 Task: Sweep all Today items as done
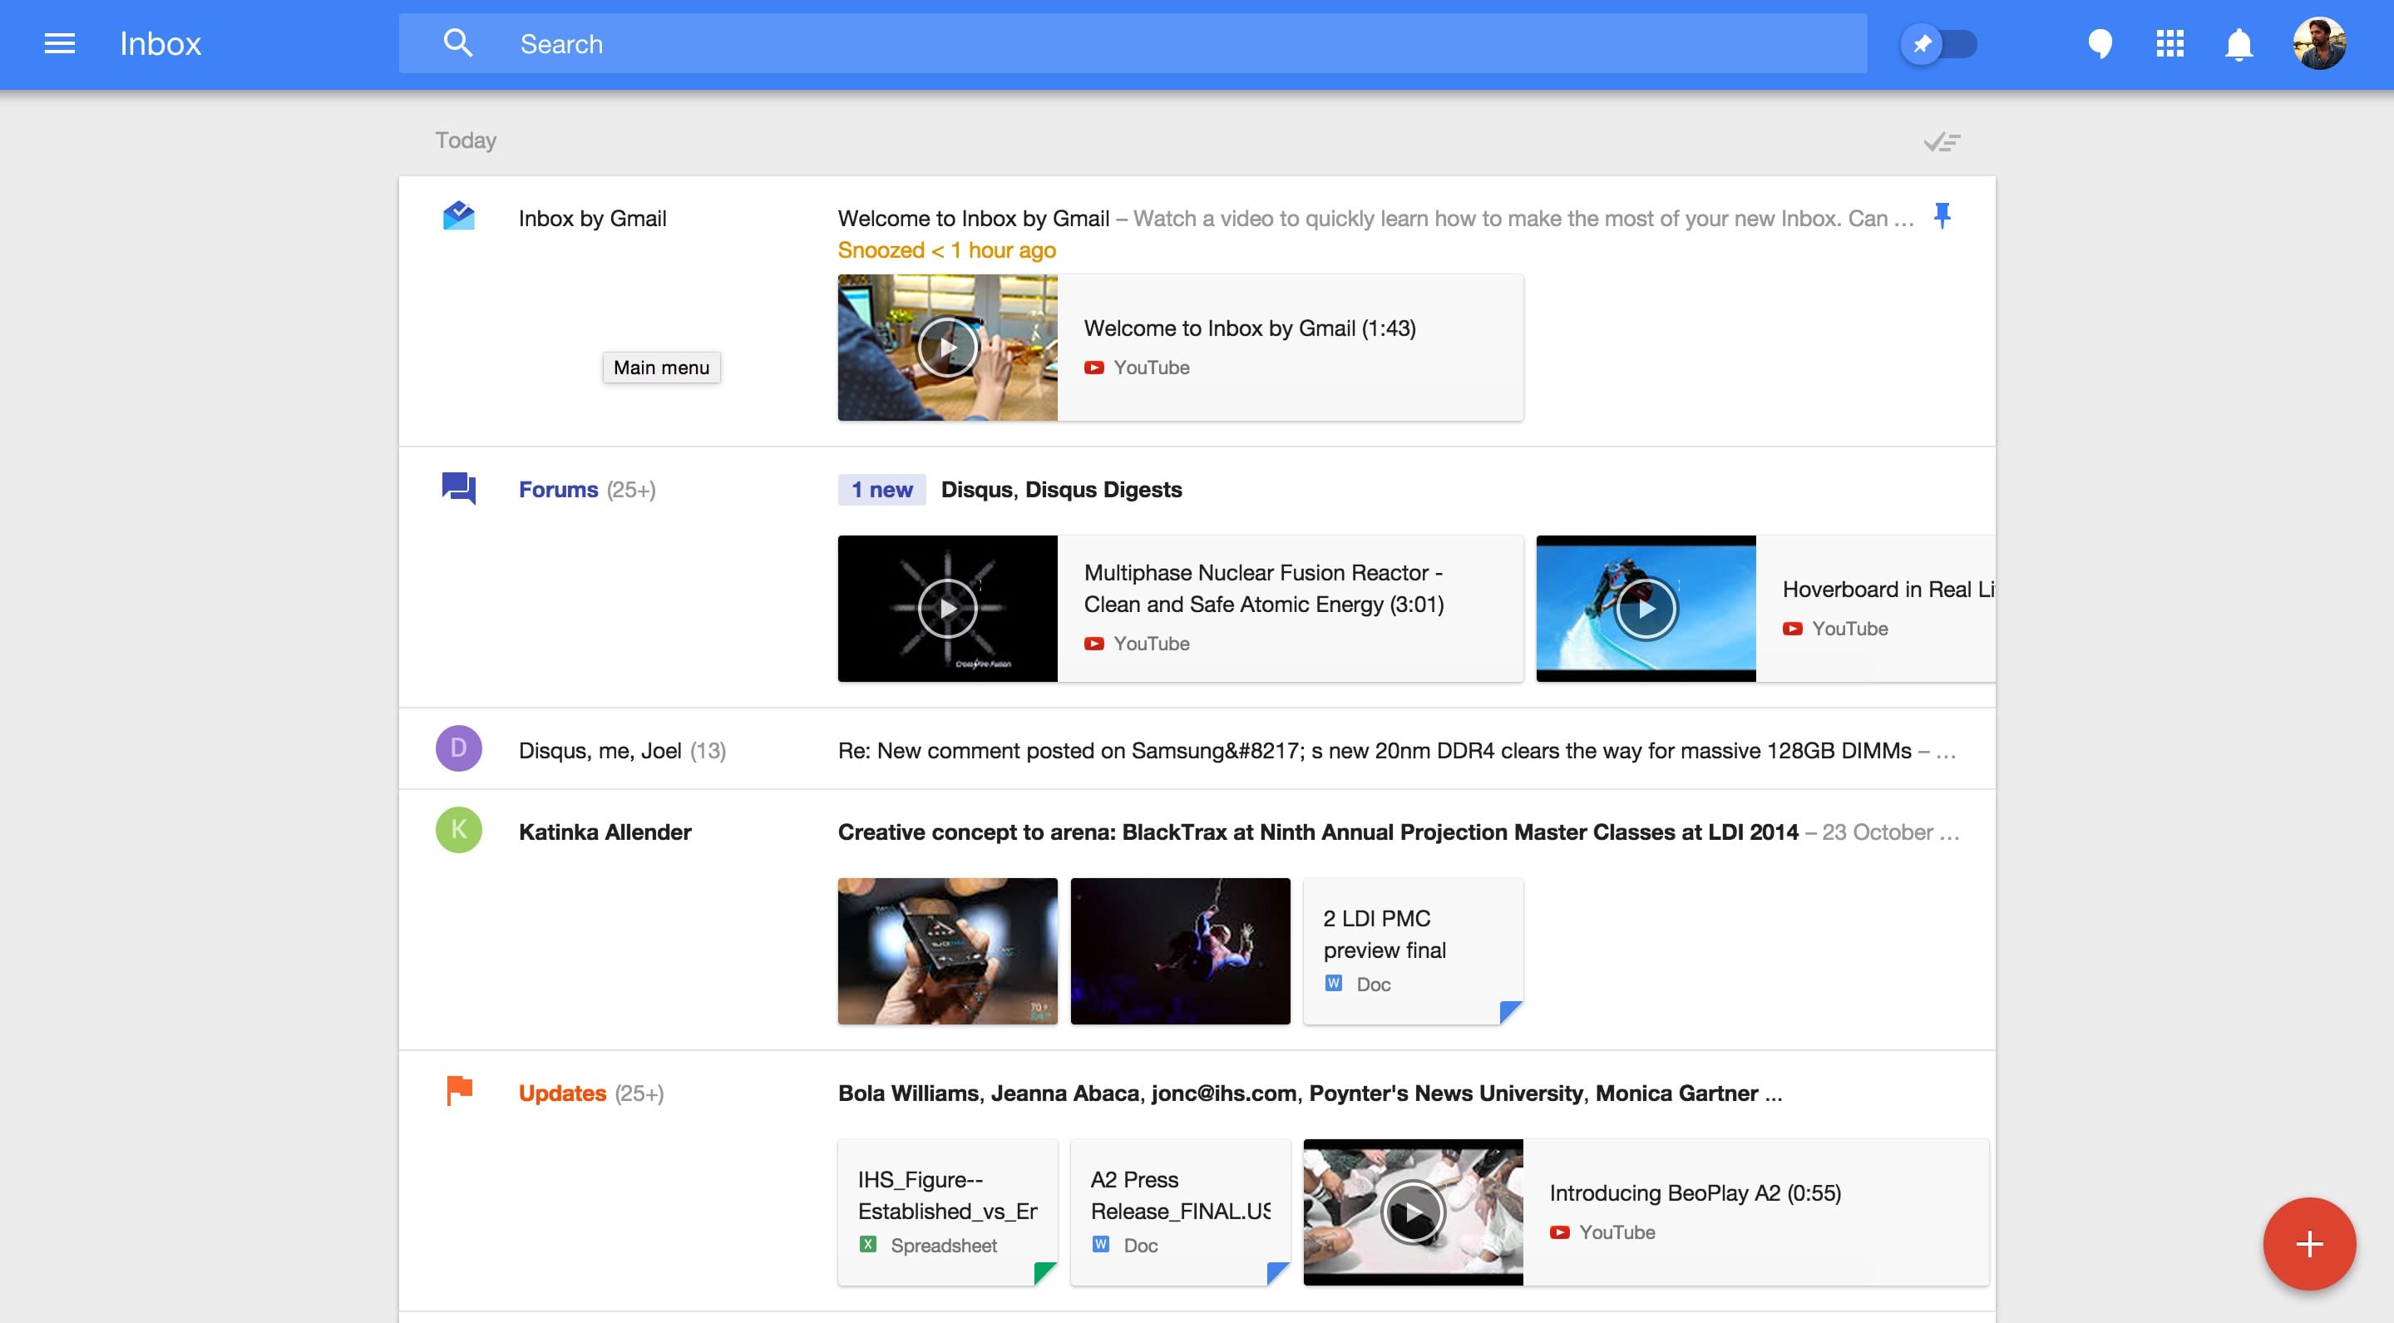coord(1942,142)
